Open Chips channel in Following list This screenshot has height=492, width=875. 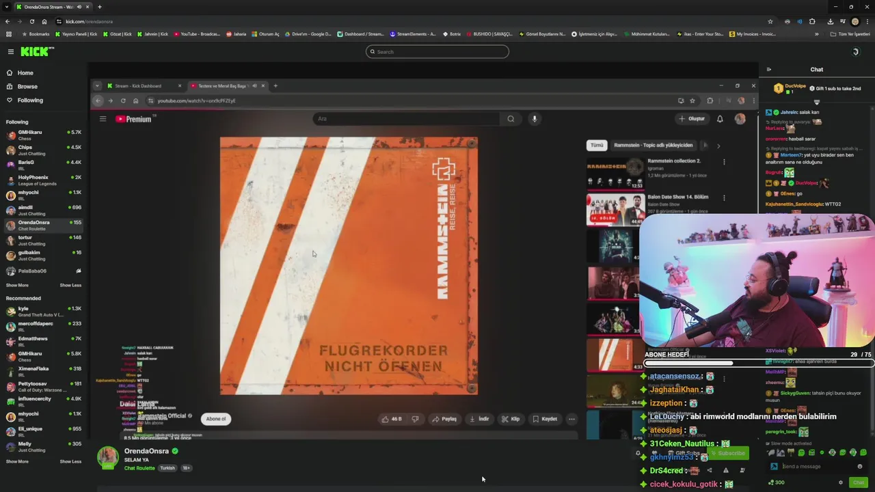coord(44,150)
